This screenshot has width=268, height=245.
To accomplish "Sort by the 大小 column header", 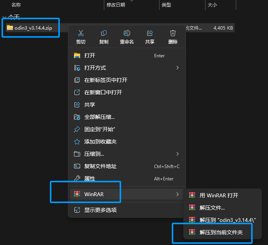I will (x=212, y=5).
